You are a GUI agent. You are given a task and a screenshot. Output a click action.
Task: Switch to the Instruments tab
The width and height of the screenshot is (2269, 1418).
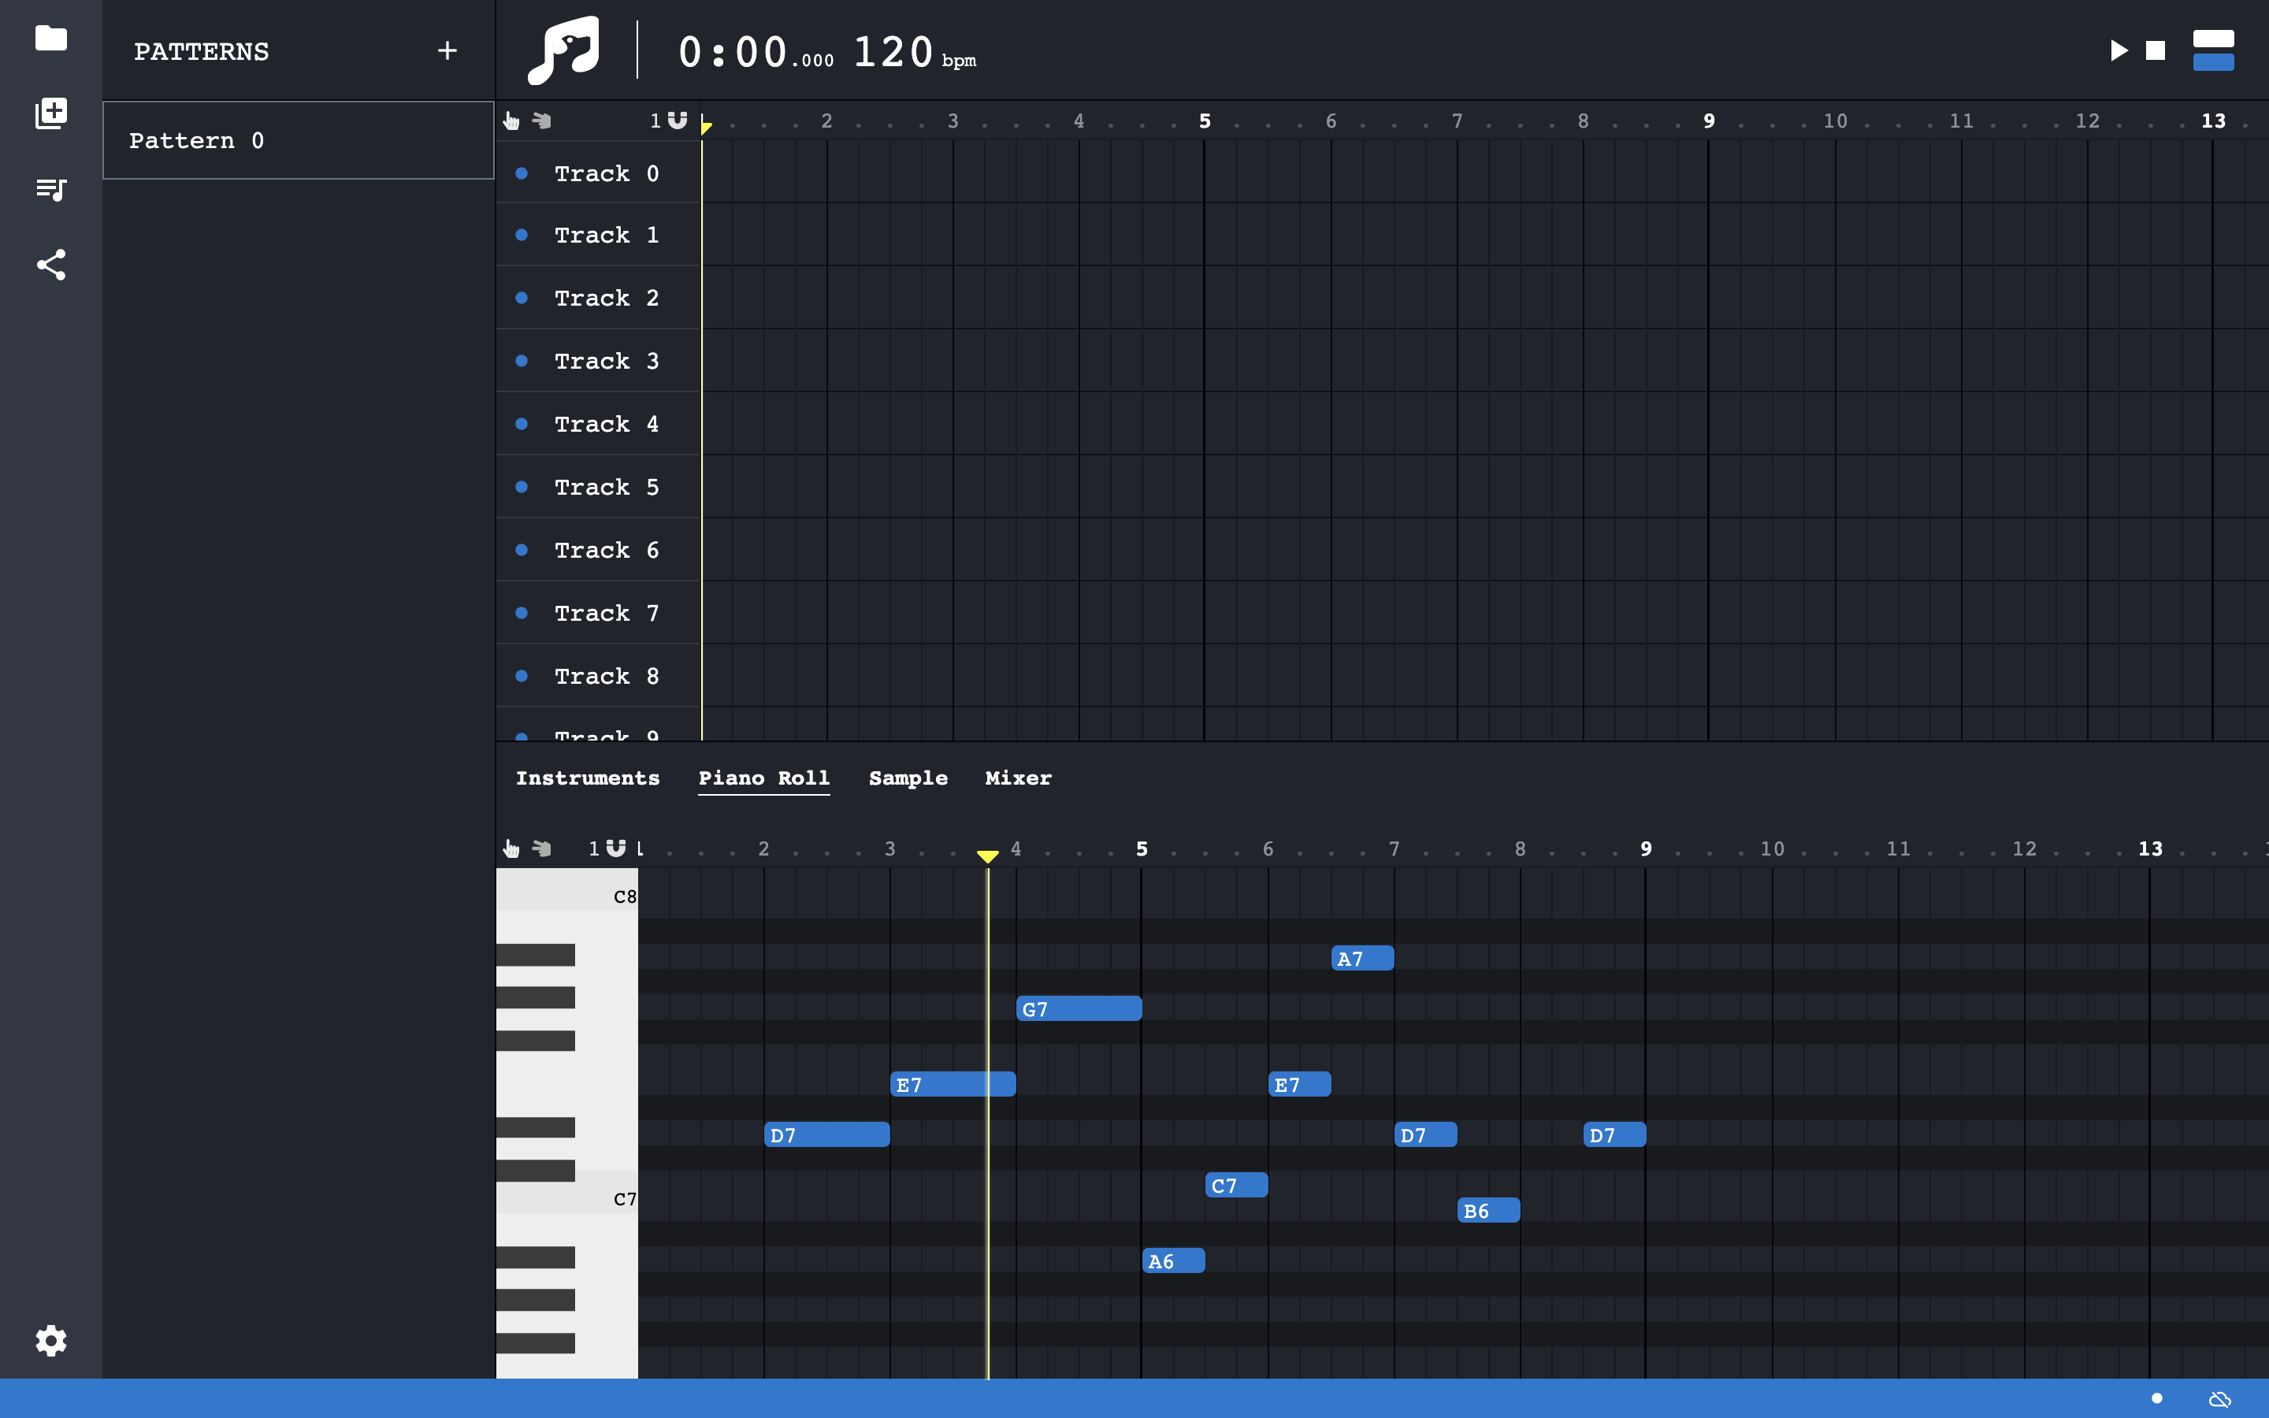588,778
